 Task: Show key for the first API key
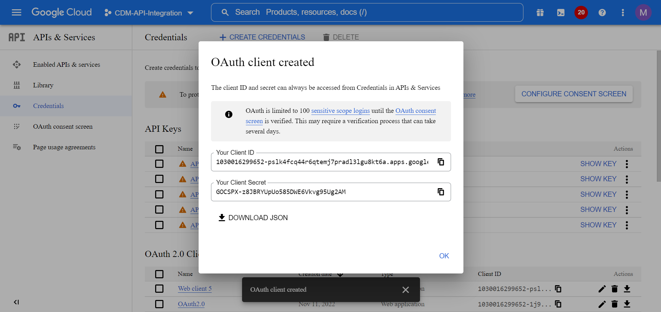598,164
